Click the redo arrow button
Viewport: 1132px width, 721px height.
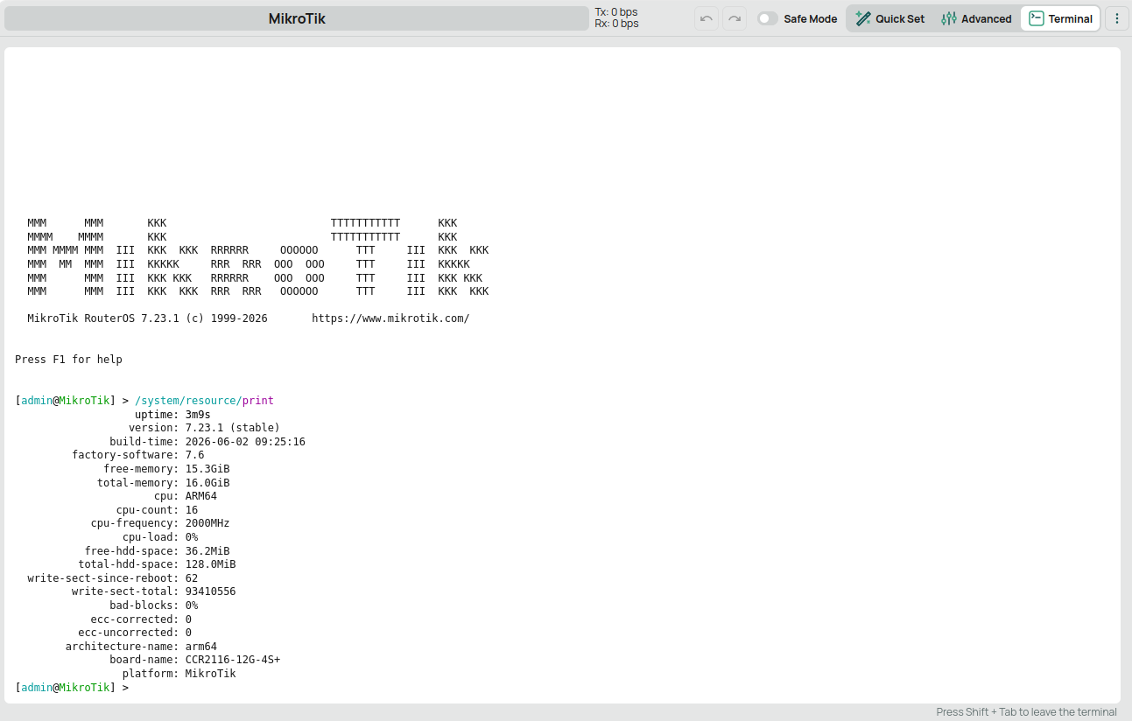click(x=735, y=18)
